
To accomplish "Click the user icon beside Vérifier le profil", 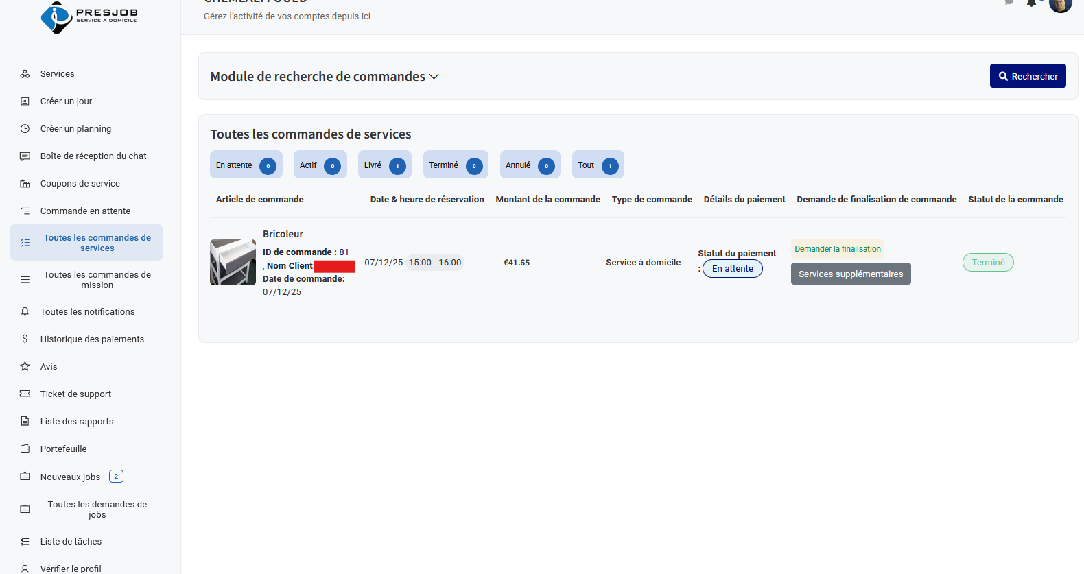I will pos(25,569).
